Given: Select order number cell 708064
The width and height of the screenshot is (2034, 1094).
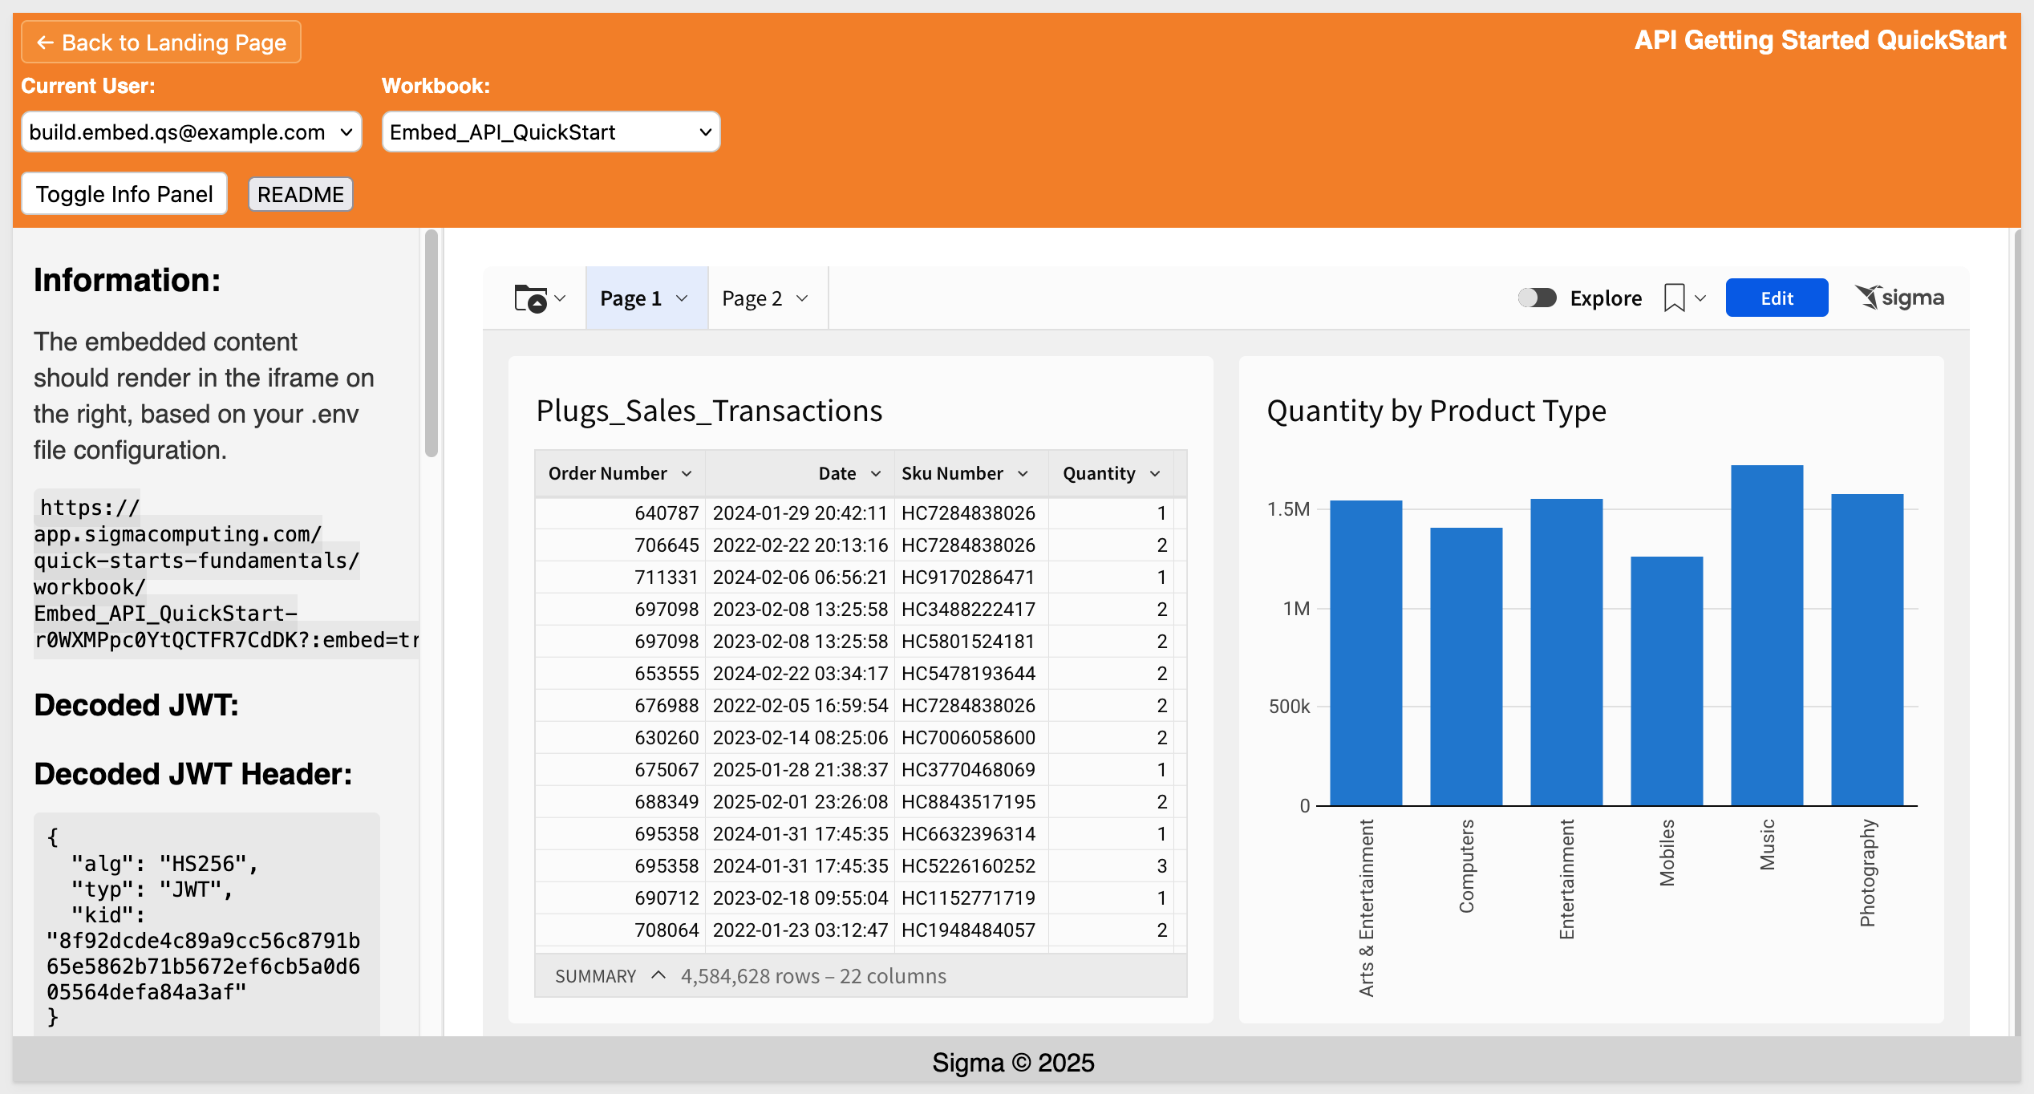Looking at the screenshot, I should (620, 930).
